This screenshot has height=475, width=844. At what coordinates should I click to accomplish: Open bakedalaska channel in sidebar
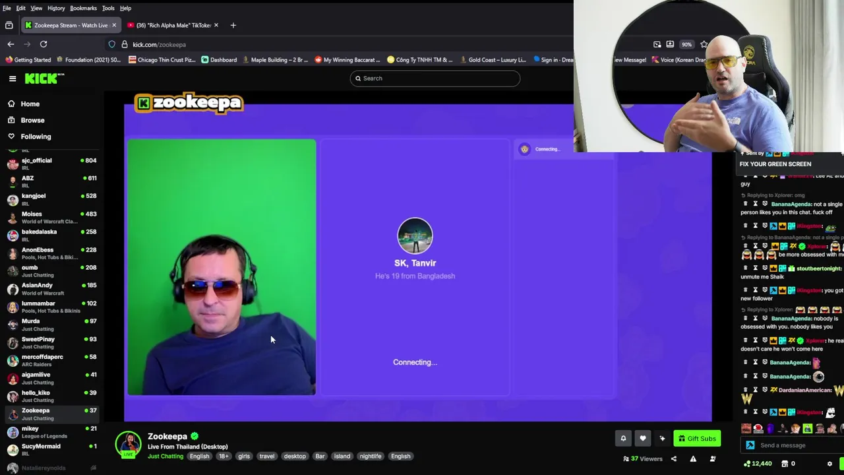click(x=51, y=235)
